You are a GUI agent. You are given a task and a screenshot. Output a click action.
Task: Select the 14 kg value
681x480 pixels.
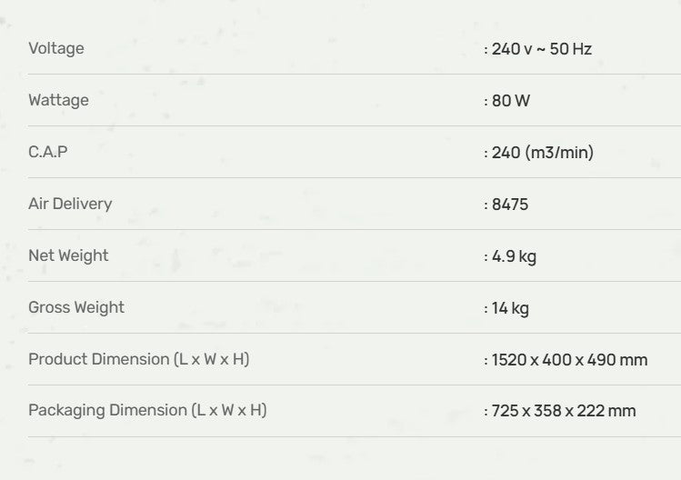click(510, 308)
